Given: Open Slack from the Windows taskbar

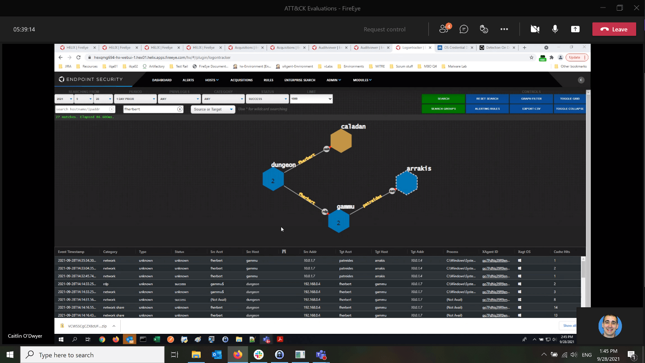Looking at the screenshot, I should 259,355.
